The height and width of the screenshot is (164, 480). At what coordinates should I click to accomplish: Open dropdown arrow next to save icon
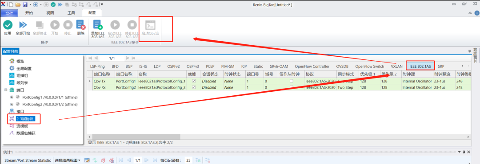tap(30, 4)
